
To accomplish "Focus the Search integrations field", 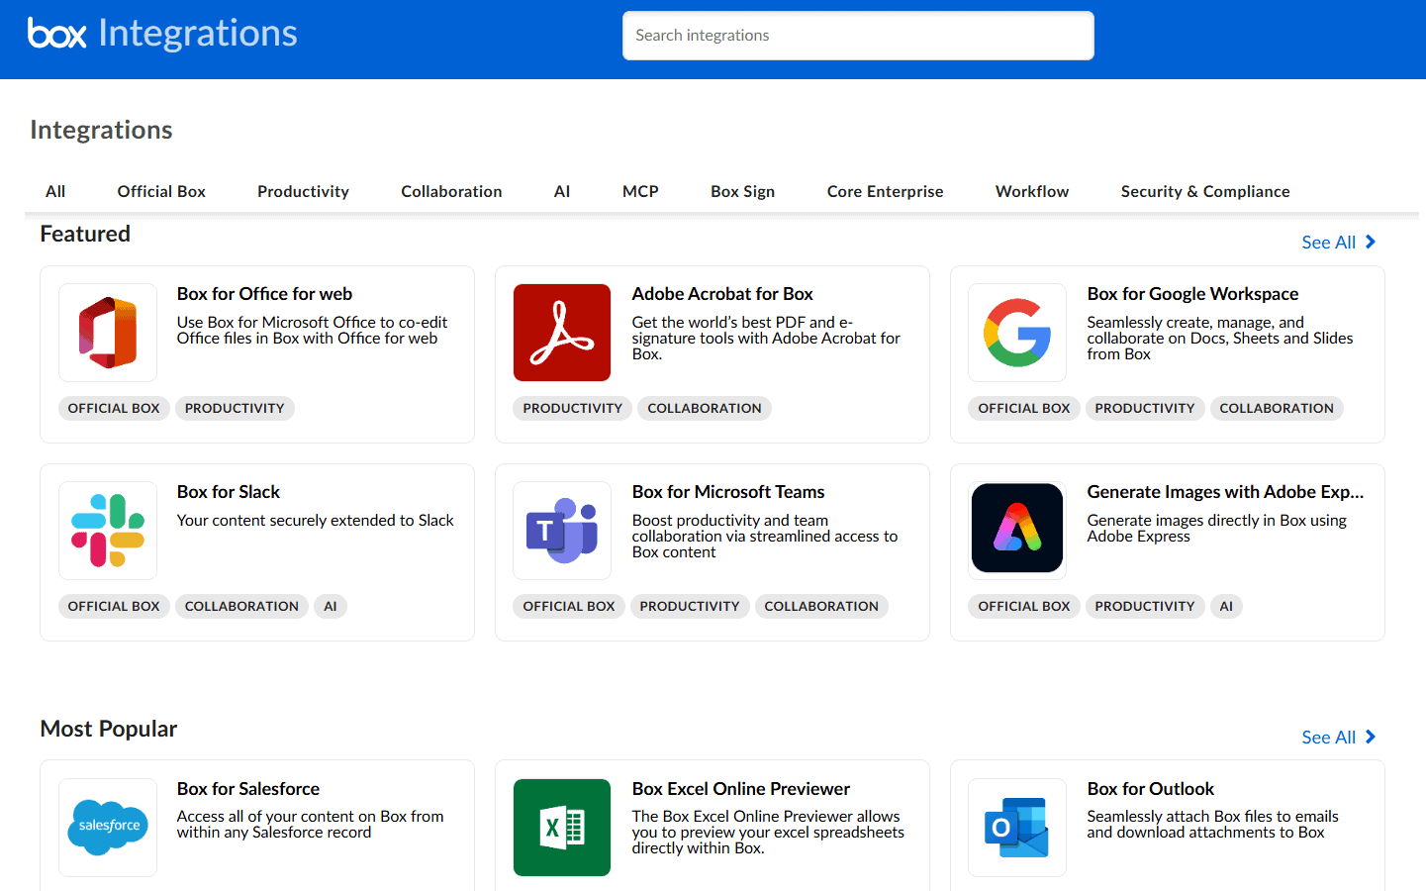I will tap(858, 36).
